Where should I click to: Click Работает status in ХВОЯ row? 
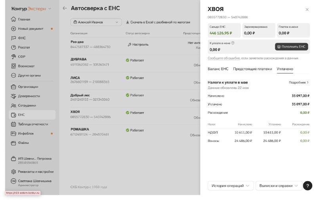coord(135,113)
